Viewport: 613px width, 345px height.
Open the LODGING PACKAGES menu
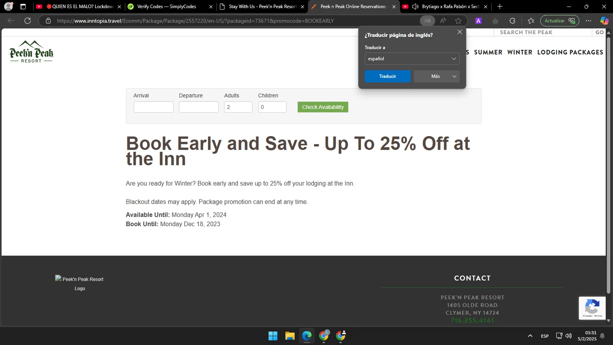[570, 52]
